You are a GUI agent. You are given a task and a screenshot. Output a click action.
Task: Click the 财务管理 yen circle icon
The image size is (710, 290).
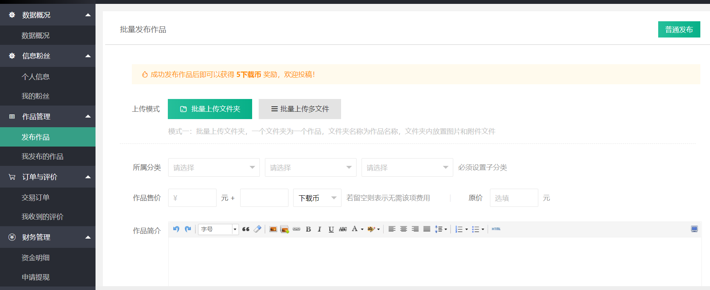tap(12, 237)
